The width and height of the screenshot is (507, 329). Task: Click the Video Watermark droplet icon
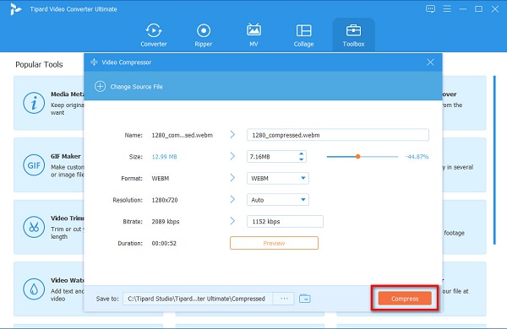coord(34,289)
